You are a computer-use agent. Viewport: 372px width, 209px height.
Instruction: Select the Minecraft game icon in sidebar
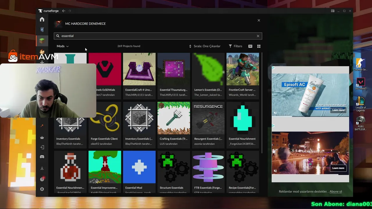point(42,41)
